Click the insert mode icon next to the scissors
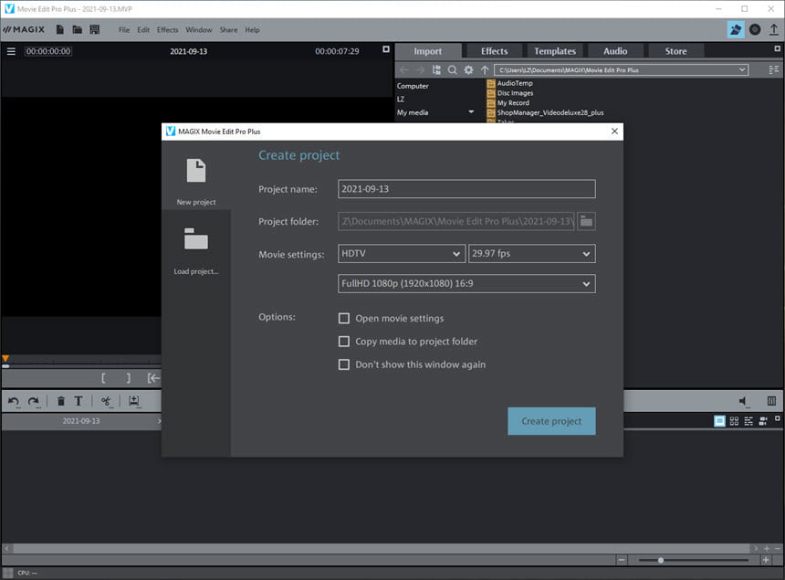The height and width of the screenshot is (580, 785). point(133,401)
